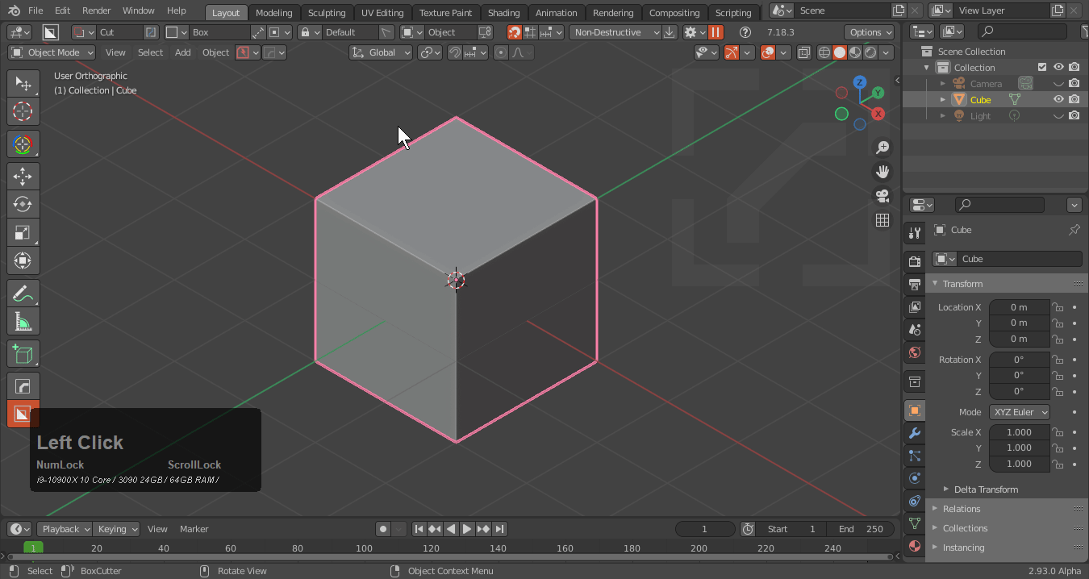
Task: Select the Scale tool
Action: [x=23, y=232]
